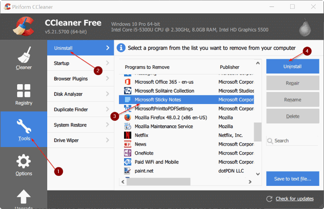Click the Mozilla Firefox icon
This screenshot has width=324, height=209.
click(127, 117)
